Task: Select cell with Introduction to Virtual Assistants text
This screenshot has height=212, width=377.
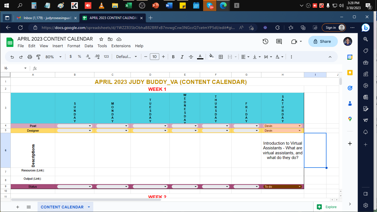Action: coord(283,150)
